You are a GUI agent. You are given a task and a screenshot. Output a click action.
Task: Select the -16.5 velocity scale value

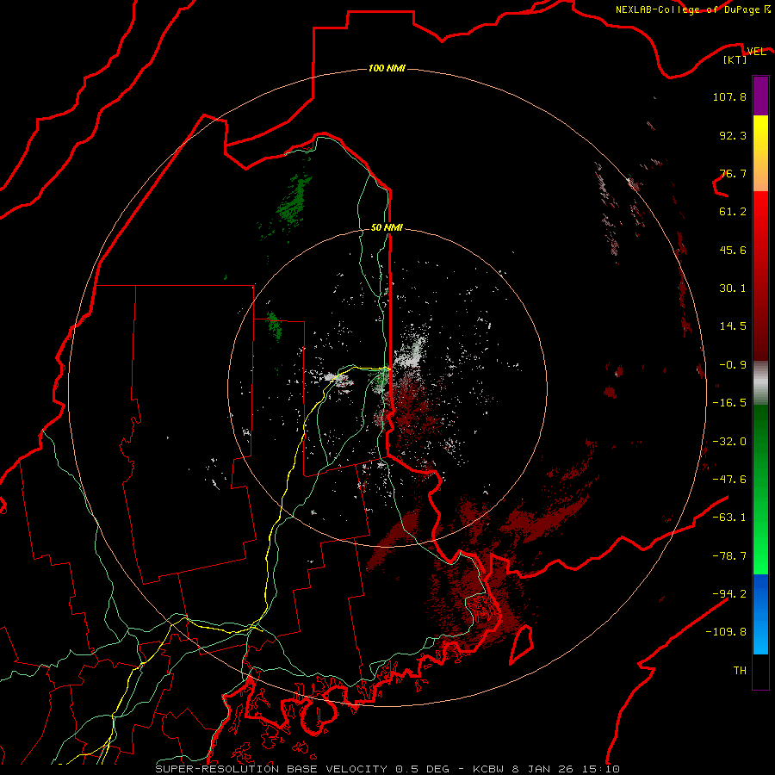point(729,403)
